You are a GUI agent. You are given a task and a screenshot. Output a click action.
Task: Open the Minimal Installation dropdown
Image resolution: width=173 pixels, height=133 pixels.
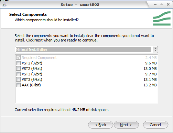click(x=86, y=50)
